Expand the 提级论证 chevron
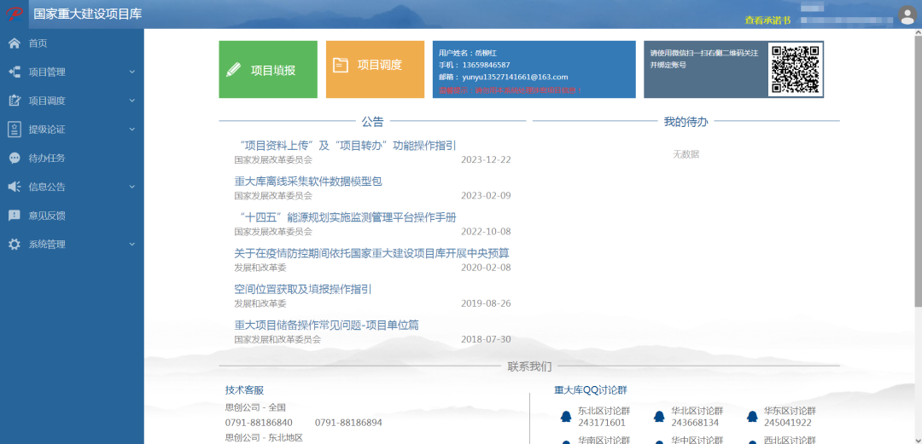Image resolution: width=922 pixels, height=444 pixels. point(131,130)
